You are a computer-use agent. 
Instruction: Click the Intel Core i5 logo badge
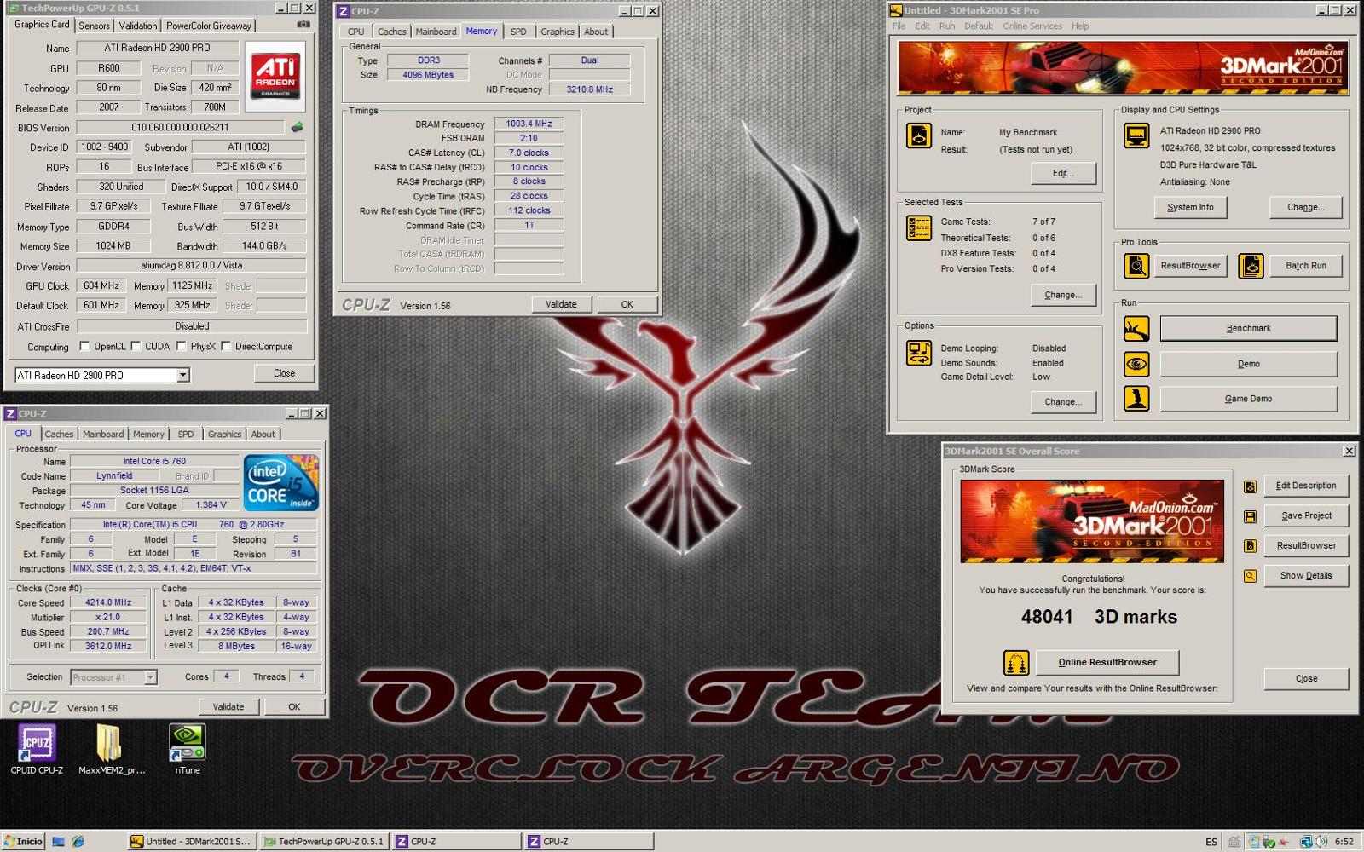(282, 482)
